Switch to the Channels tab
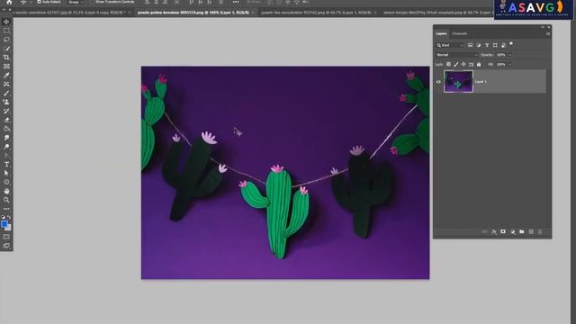The width and height of the screenshot is (576, 324). (460, 33)
